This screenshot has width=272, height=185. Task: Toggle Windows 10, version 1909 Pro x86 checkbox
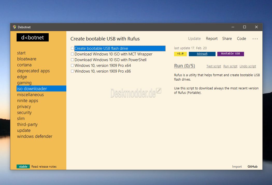click(x=72, y=71)
